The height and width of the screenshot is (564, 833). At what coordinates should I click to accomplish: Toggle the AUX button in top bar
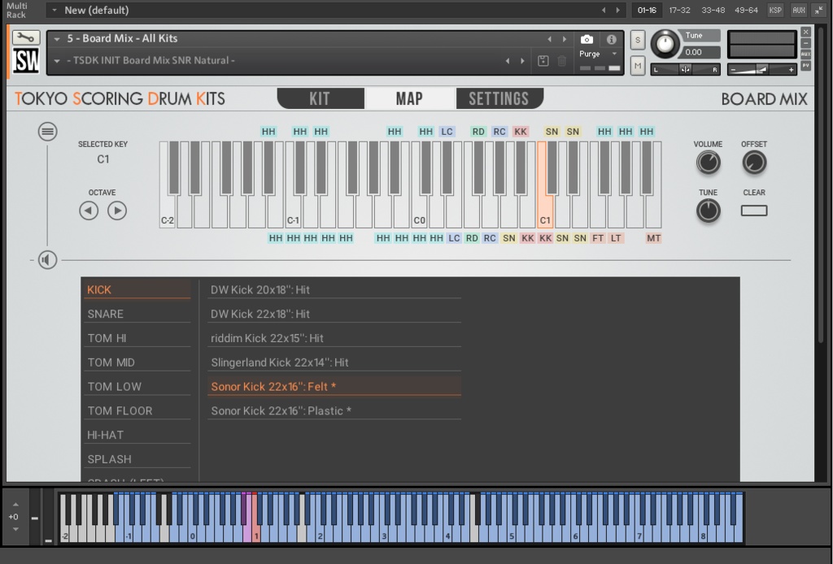[x=799, y=10]
